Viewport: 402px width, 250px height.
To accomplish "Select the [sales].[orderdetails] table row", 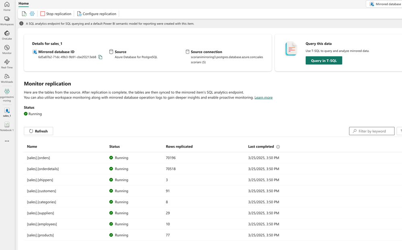I will pos(213,169).
